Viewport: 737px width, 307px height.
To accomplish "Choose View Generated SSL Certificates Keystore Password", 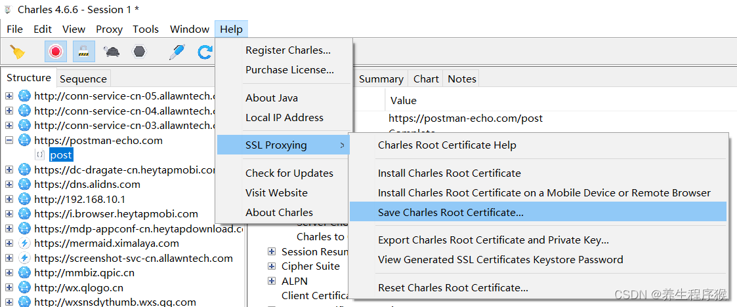I will 538,260.
